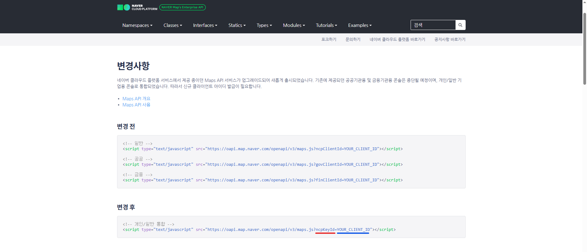
Task: Click the <!-- 공공 --> comment line
Action: 138,159
